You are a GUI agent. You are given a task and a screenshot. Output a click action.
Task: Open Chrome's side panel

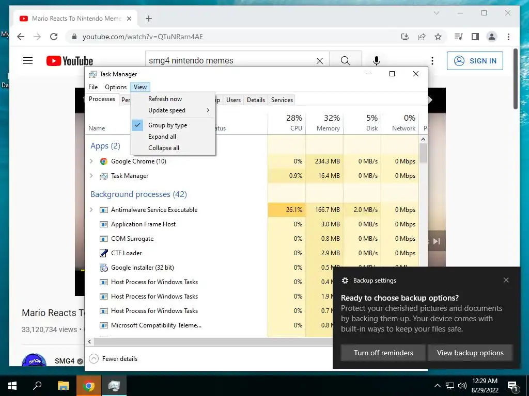(x=475, y=37)
